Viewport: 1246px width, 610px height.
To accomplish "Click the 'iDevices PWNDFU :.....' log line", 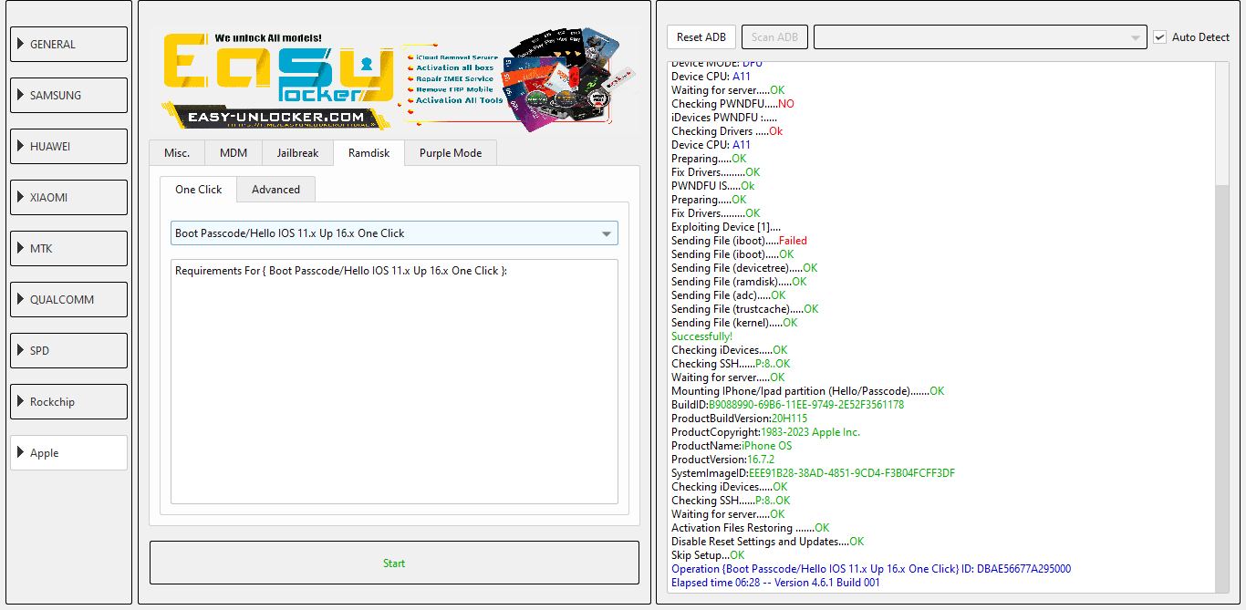I will [x=724, y=118].
